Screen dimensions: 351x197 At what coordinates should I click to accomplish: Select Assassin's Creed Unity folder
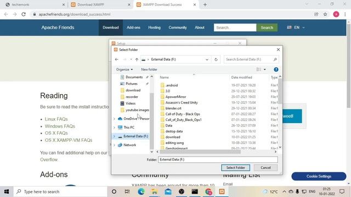click(x=182, y=102)
